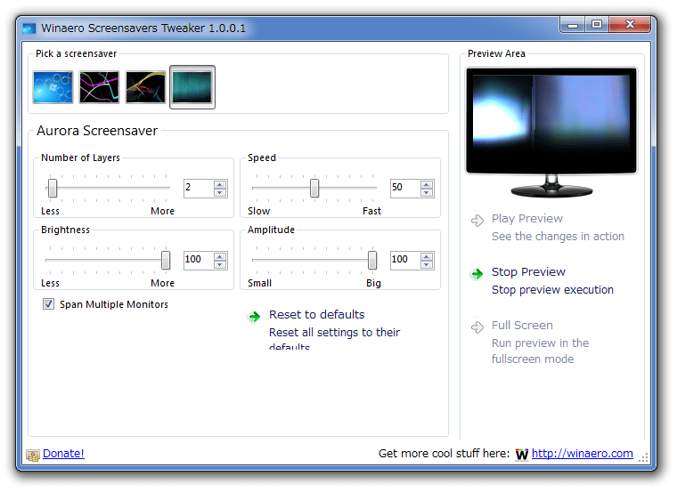
Task: Click the Play Preview command
Action: coord(527,219)
